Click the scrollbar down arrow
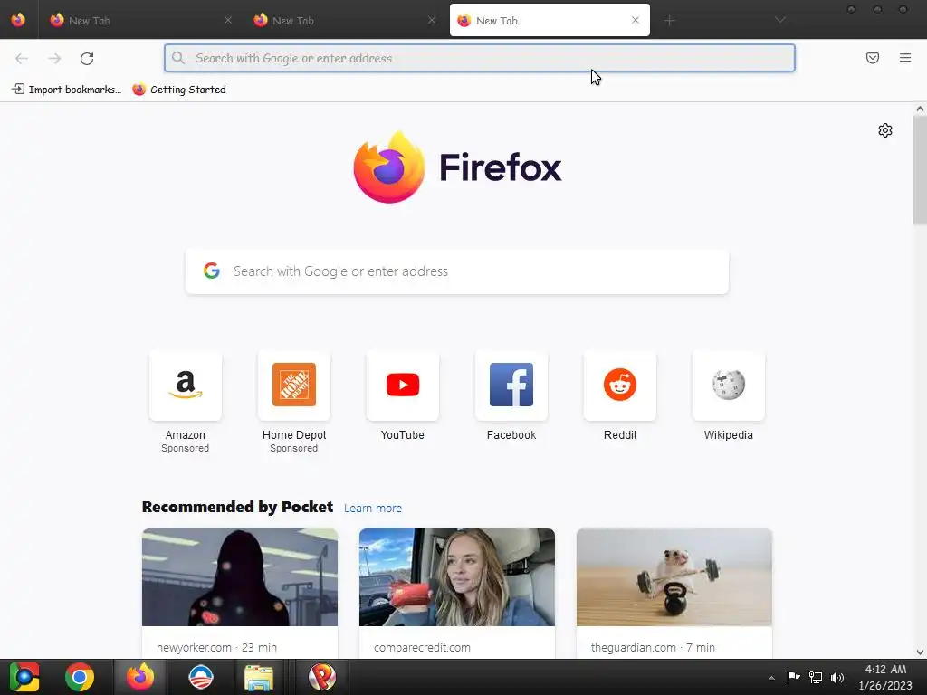Screen dimensions: 927x695 coord(920,652)
